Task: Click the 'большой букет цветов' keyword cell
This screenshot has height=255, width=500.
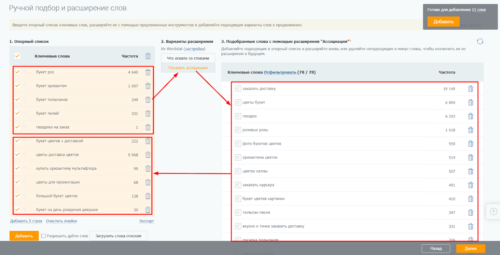Action: [x=57, y=196]
